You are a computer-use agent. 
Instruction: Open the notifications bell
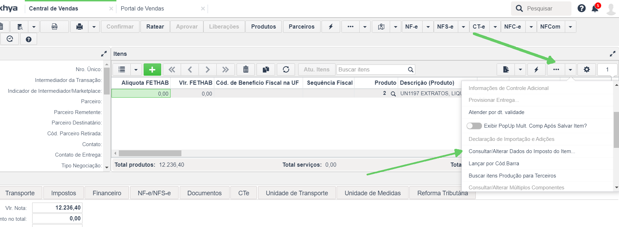coord(595,8)
